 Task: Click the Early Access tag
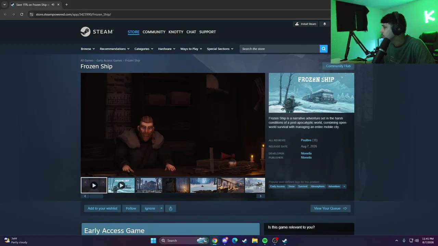coord(278,187)
